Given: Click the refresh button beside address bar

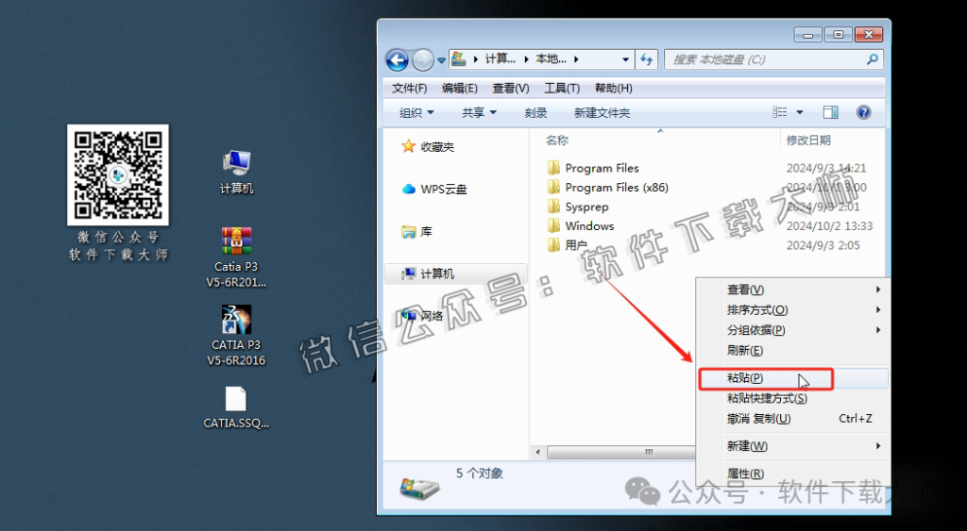Looking at the screenshot, I should click(646, 59).
